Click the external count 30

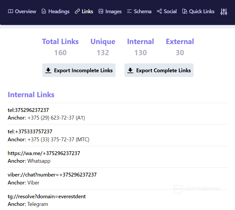[180, 53]
